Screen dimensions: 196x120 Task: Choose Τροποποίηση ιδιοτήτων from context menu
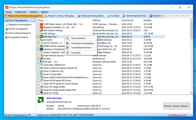tap(81, 47)
